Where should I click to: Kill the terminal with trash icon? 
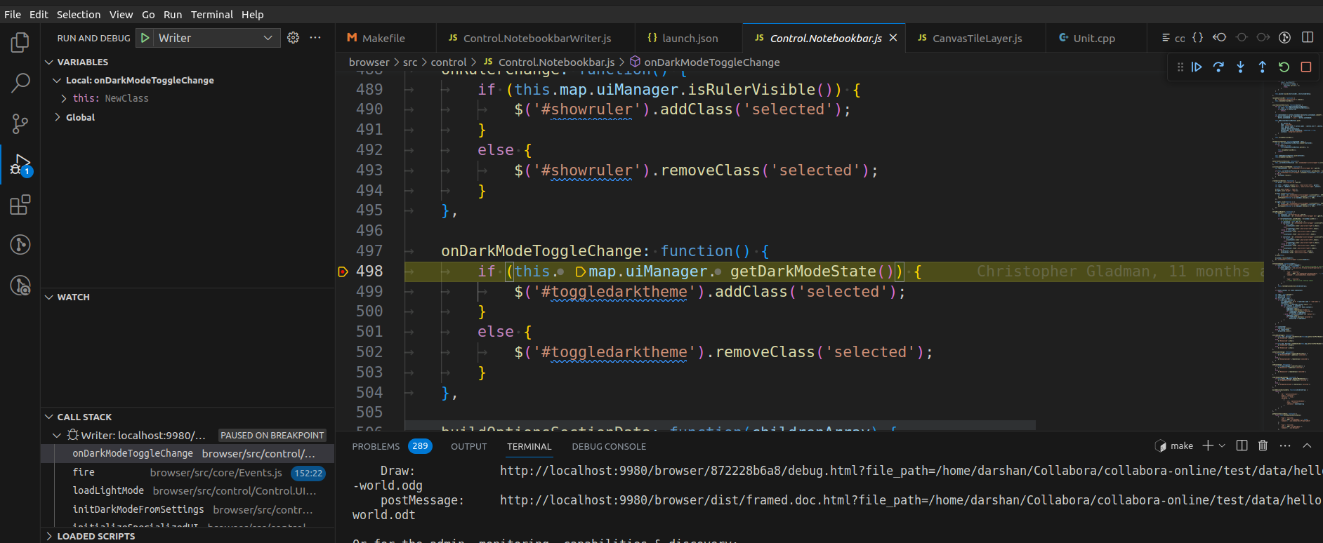[1263, 446]
